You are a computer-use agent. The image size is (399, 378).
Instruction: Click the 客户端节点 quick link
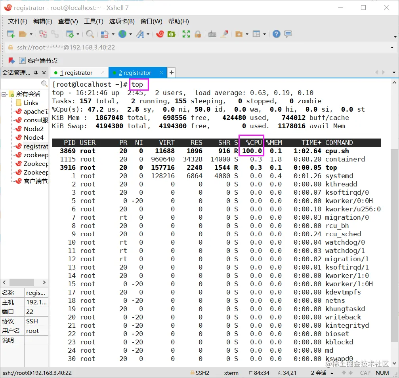point(38,61)
